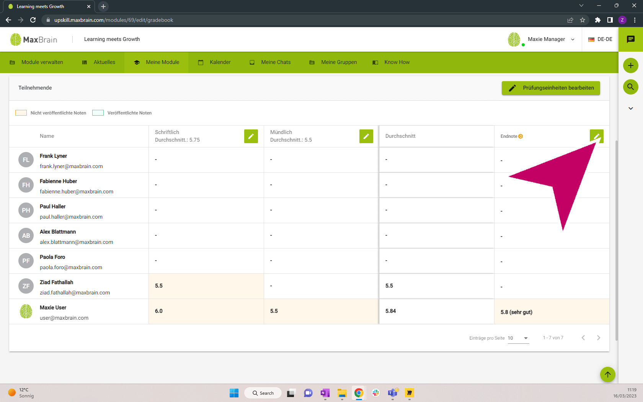Go to next page of entries
Image resolution: width=643 pixels, height=402 pixels.
click(x=599, y=338)
